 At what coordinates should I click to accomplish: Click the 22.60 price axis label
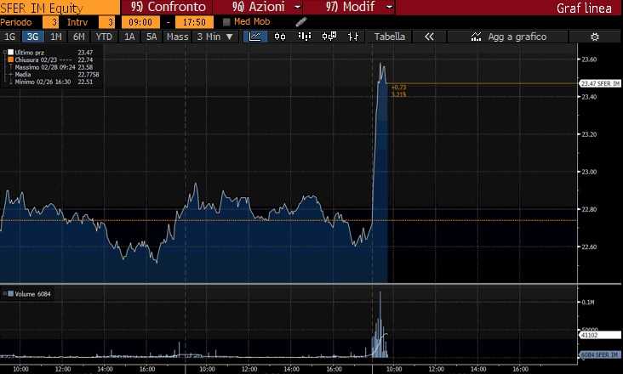(x=589, y=246)
